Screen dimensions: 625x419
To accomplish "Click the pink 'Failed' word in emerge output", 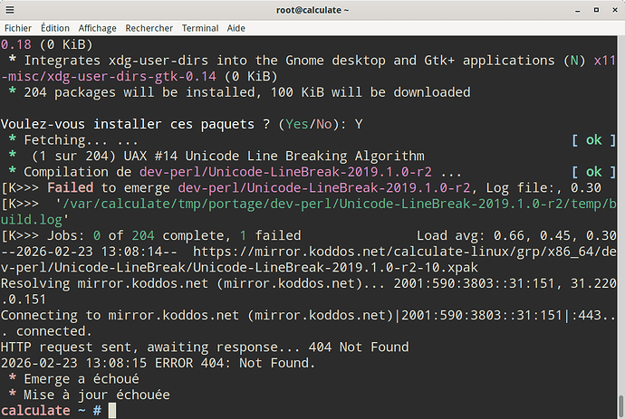I will (71, 186).
